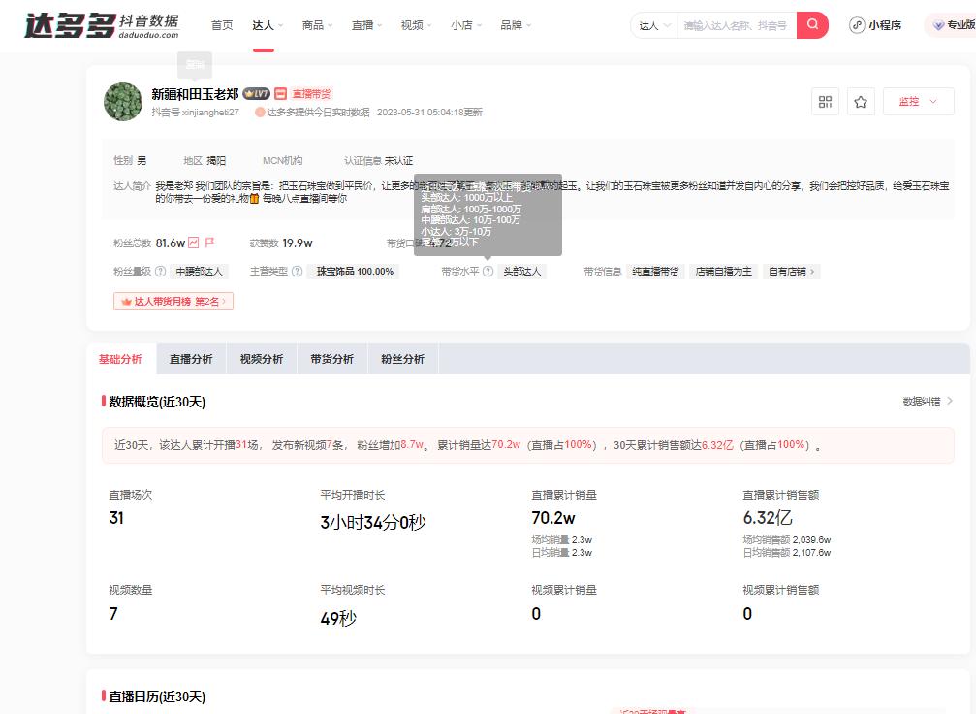Click the help icon beside 粉丝量级
976x714 pixels.
click(161, 270)
